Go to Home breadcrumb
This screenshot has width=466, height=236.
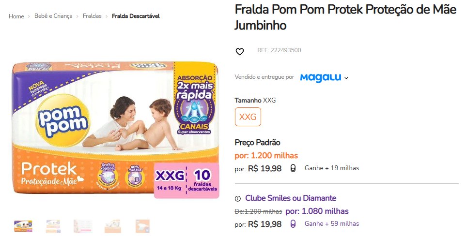pos(16,16)
